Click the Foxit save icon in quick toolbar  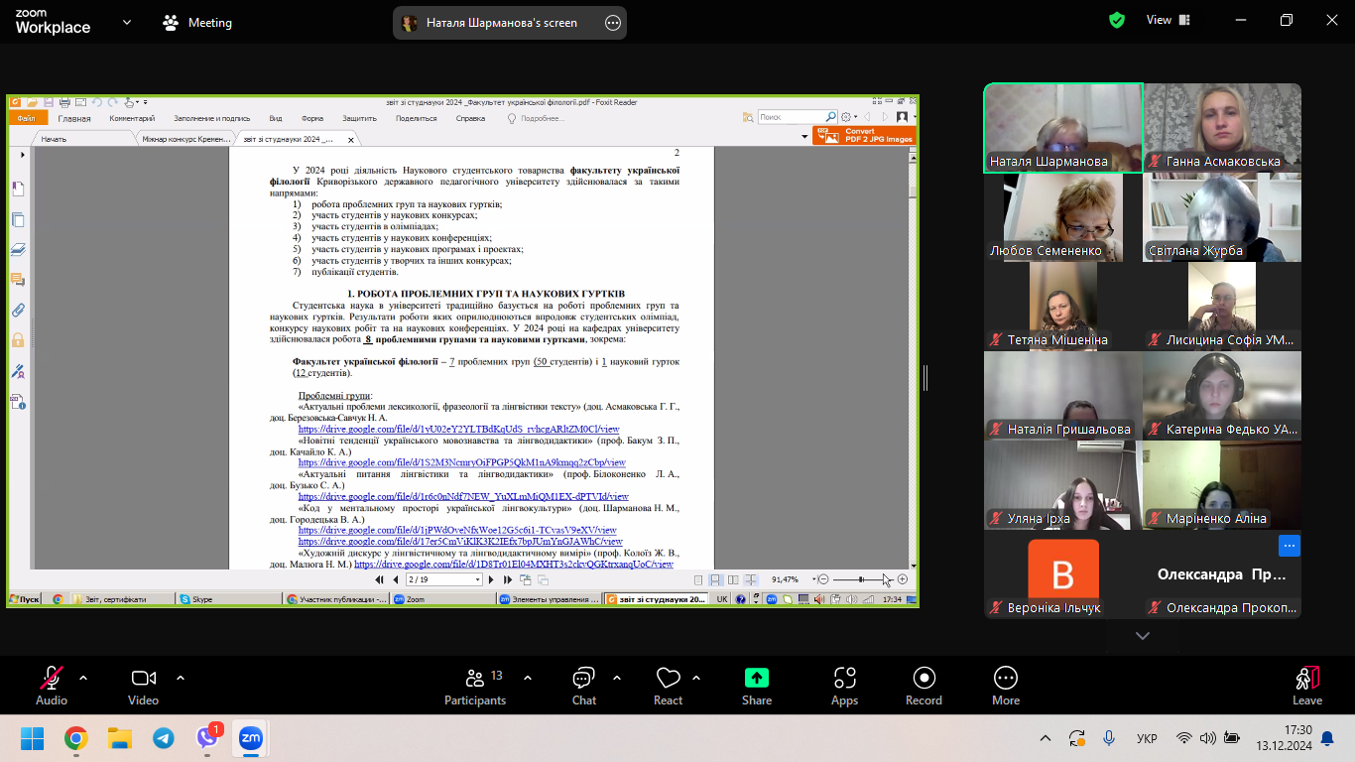(x=49, y=102)
